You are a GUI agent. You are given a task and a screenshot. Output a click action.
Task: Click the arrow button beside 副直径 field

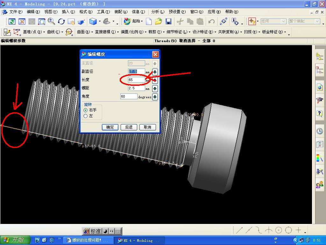(155, 72)
